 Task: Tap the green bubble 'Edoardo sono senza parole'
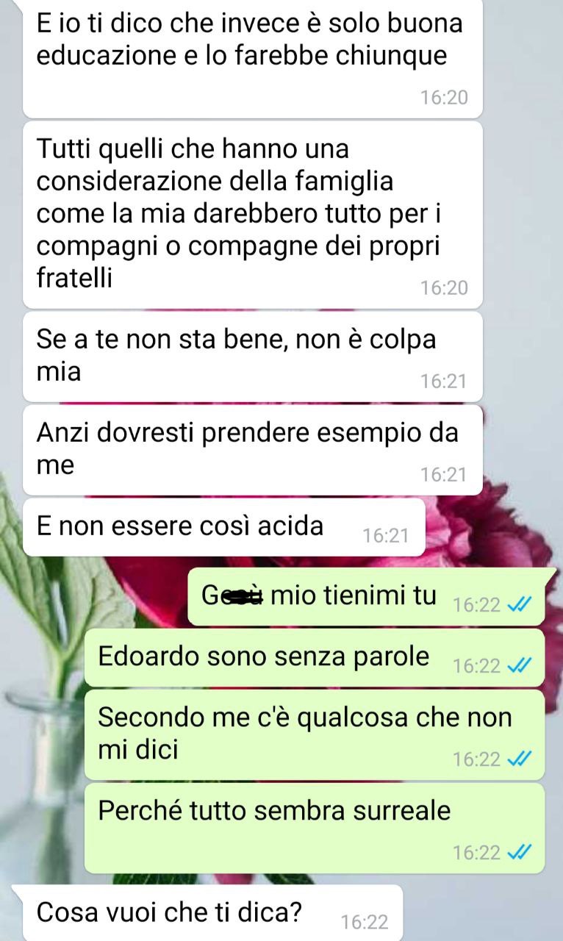coord(315,657)
